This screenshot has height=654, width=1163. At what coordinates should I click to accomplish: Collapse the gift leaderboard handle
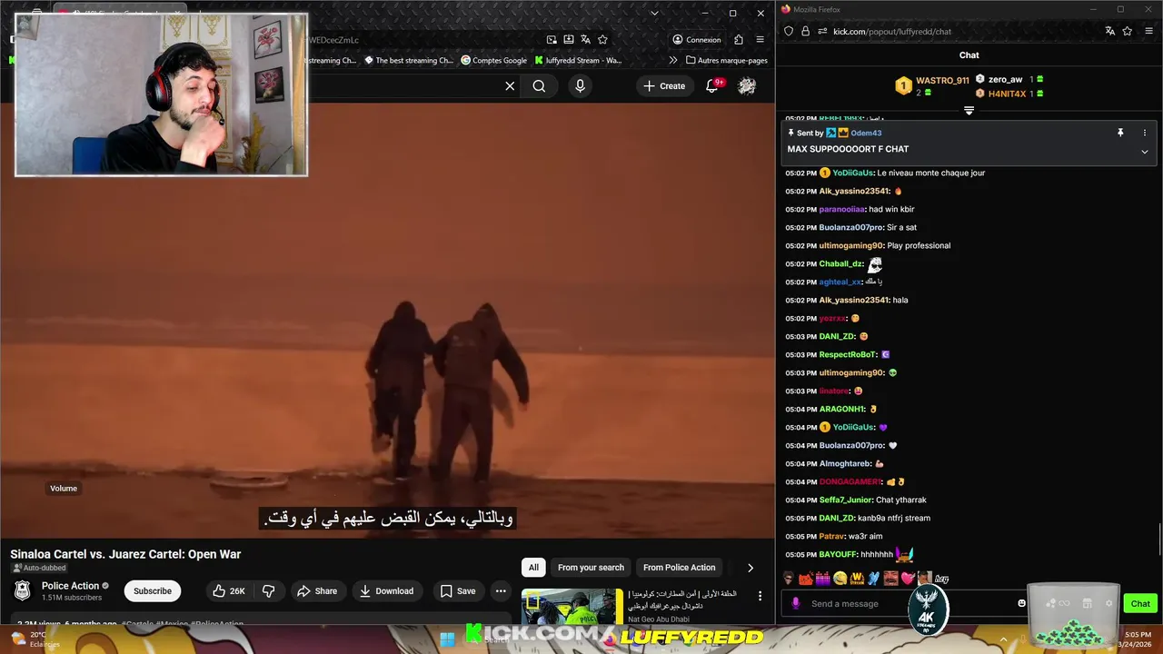[969, 111]
